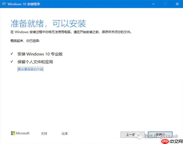Viewport: 183px width, 144px height.
Task: Click checkmark beside 保留个人文件和应用
Action: pos(12,61)
